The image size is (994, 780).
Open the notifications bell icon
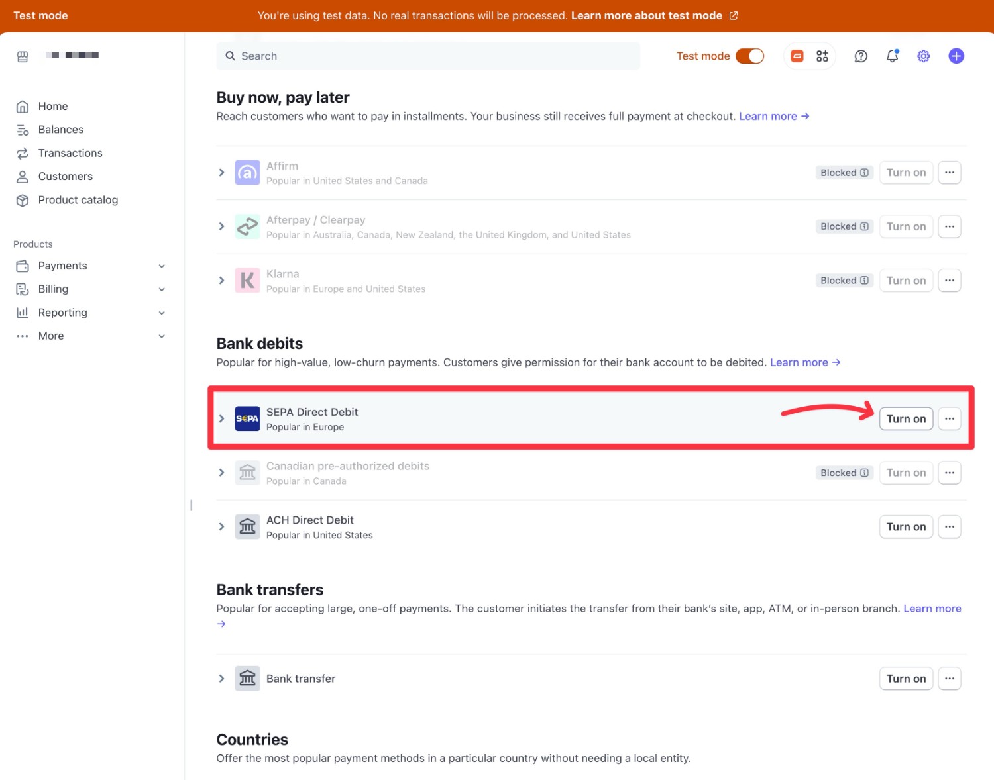tap(893, 56)
